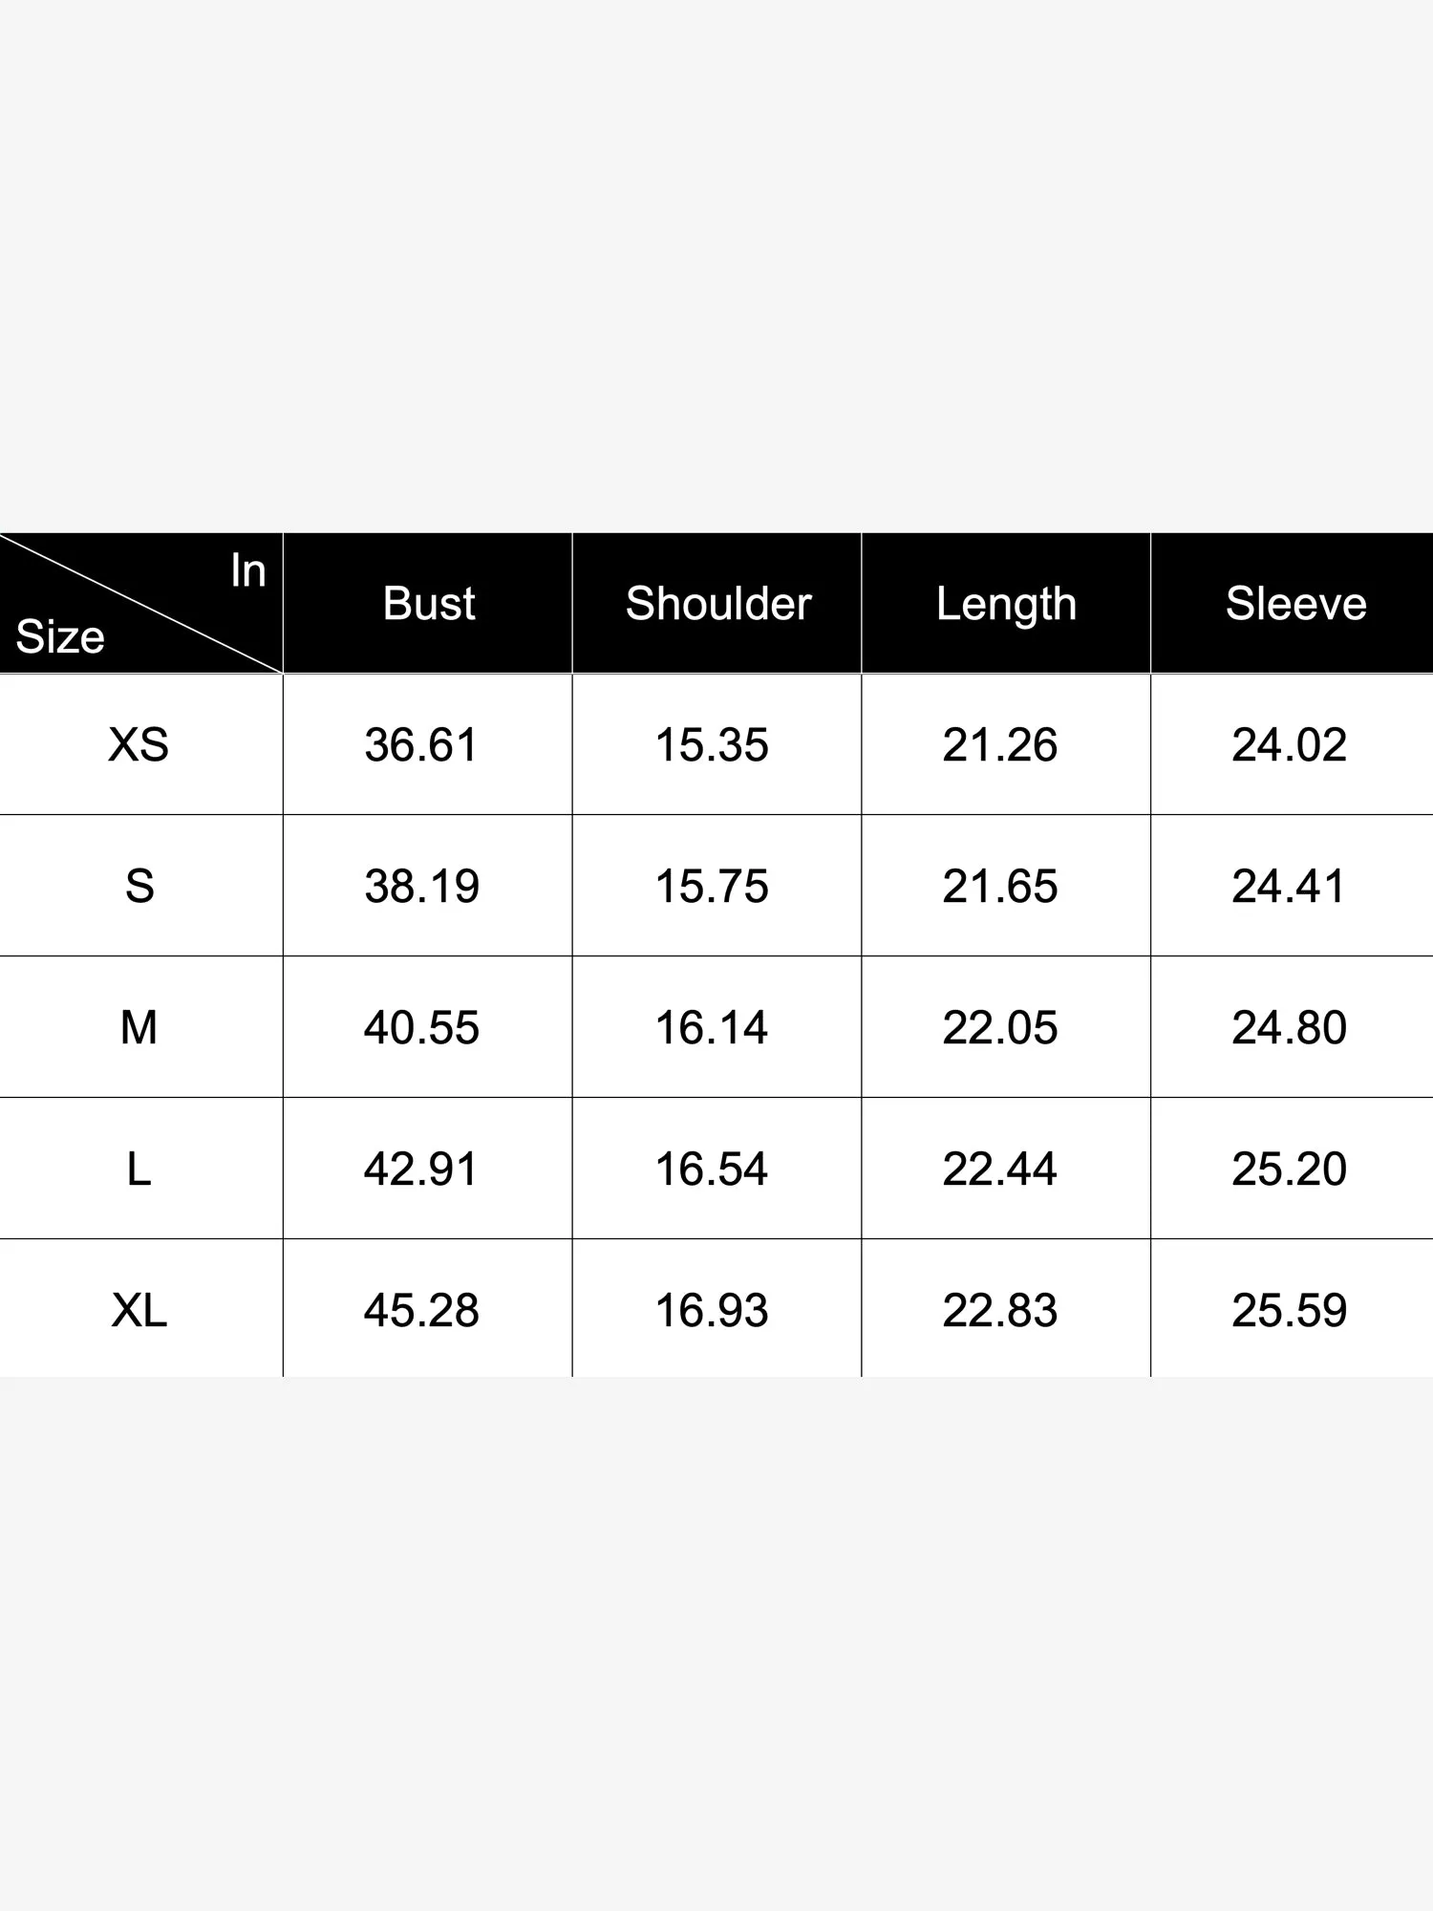Select the S length value 21.65
The width and height of the screenshot is (1433, 1911).
point(999,887)
